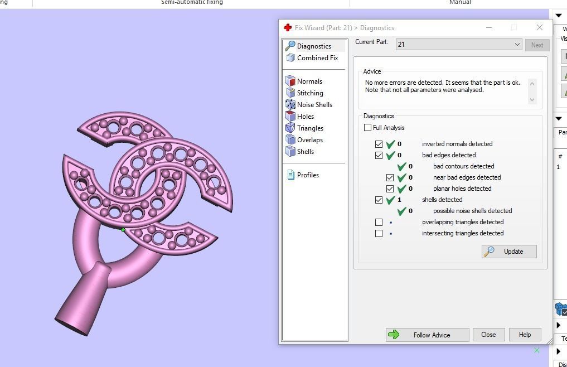Viewport: 567px width, 367px height.
Task: Click the Next part button
Action: pos(537,45)
